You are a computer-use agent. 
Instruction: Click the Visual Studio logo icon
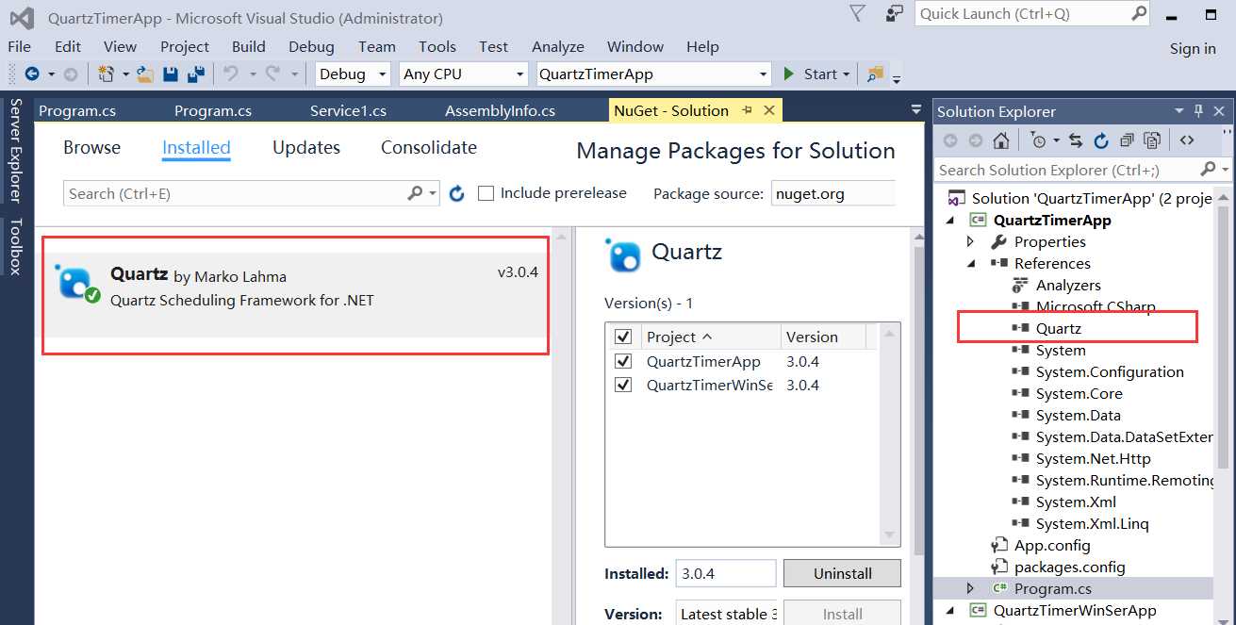[x=21, y=18]
